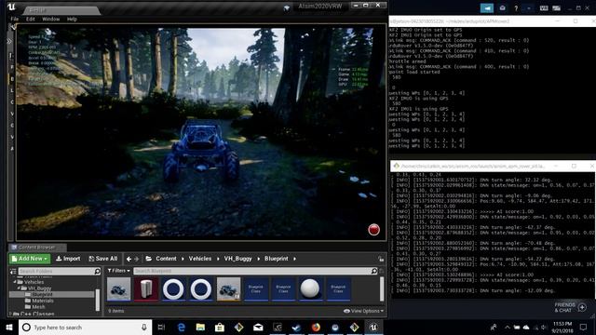Toggle the sources panel view icon
The height and width of the screenshot is (335, 596).
coord(13,271)
